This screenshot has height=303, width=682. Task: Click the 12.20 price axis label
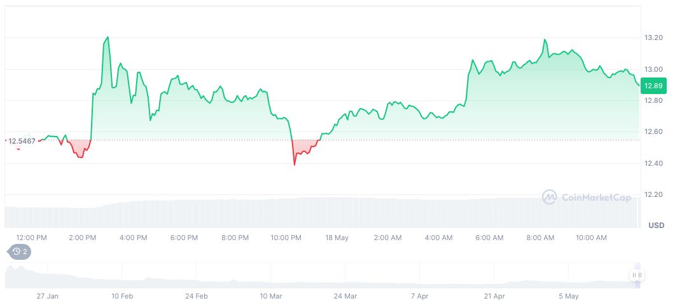point(653,194)
